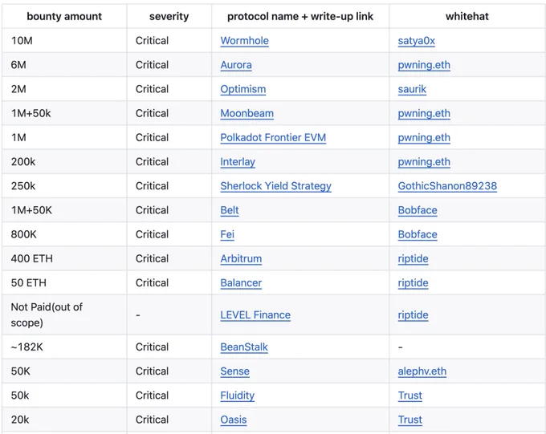Open the Oasis write-up link

tap(234, 420)
